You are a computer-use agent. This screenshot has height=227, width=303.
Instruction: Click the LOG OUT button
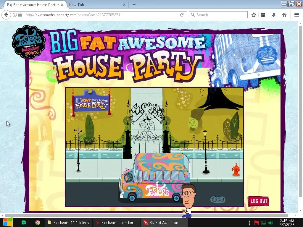pyautogui.click(x=258, y=201)
